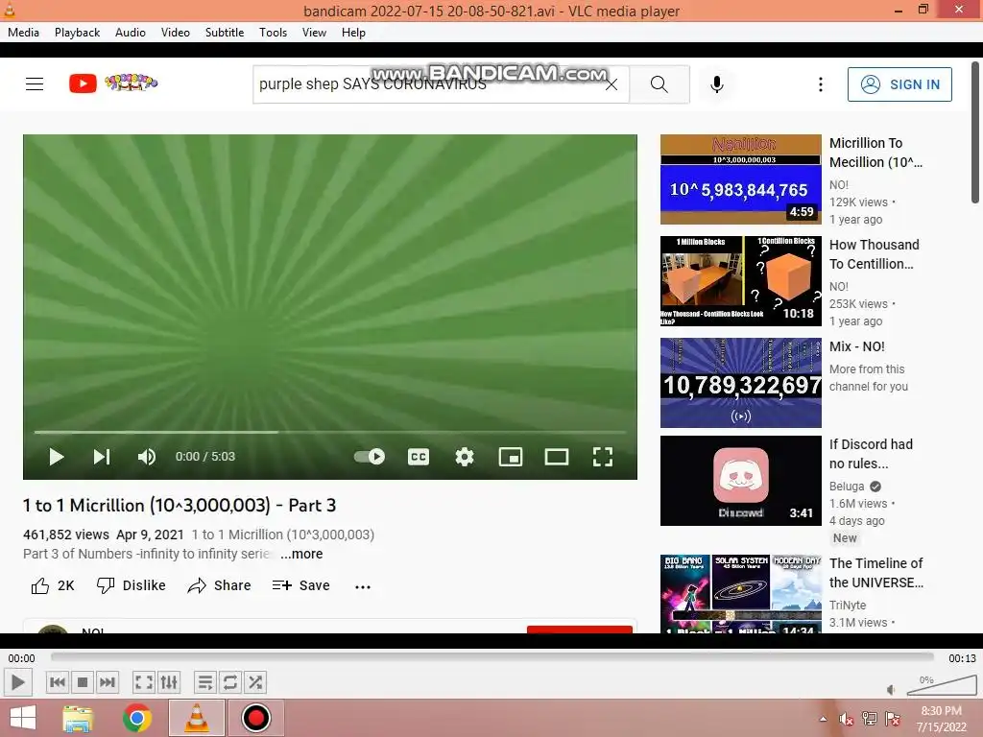This screenshot has height=737, width=983.
Task: Click the voice search microphone
Action: point(717,84)
